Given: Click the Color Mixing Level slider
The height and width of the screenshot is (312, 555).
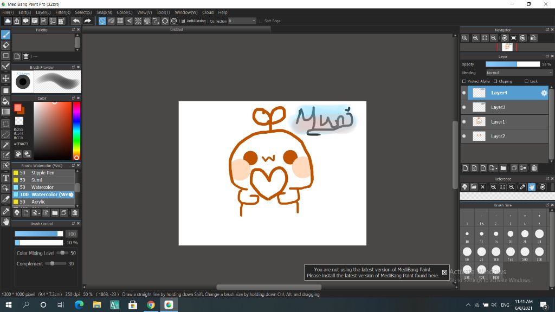Looking at the screenshot, I should point(62,253).
